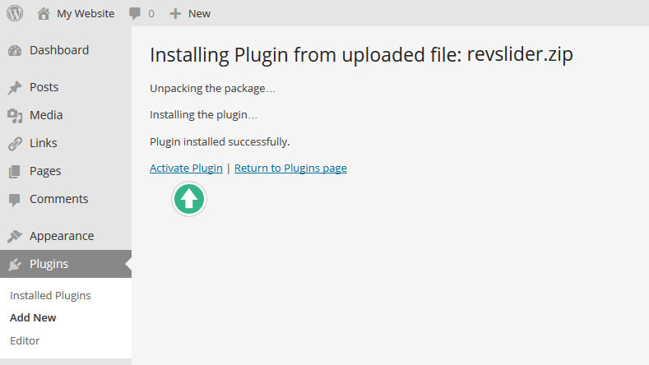
Task: Click the Media icon in sidebar
Action: [x=15, y=115]
